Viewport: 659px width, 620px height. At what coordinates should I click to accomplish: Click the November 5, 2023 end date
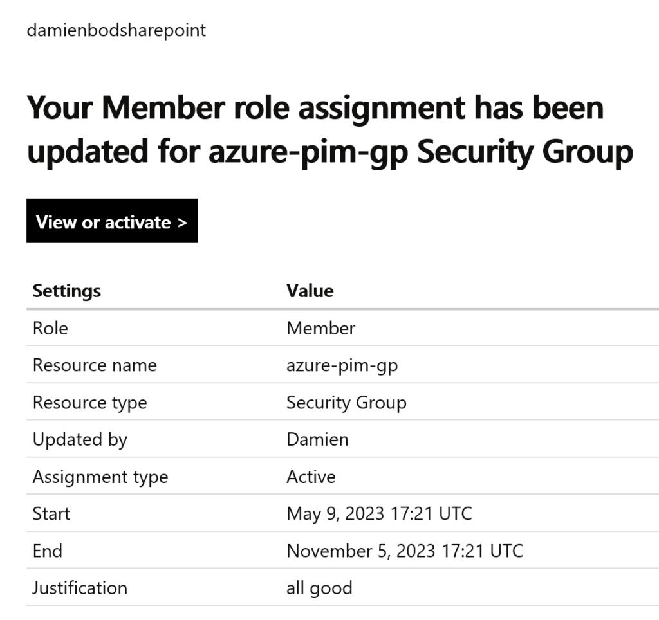[x=404, y=551]
